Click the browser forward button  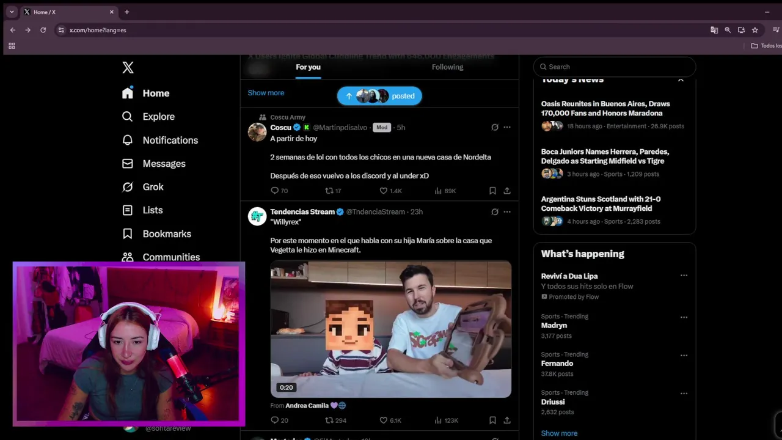27,30
